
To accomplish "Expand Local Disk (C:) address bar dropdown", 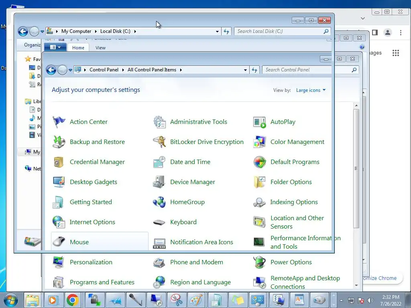I will click(217, 31).
